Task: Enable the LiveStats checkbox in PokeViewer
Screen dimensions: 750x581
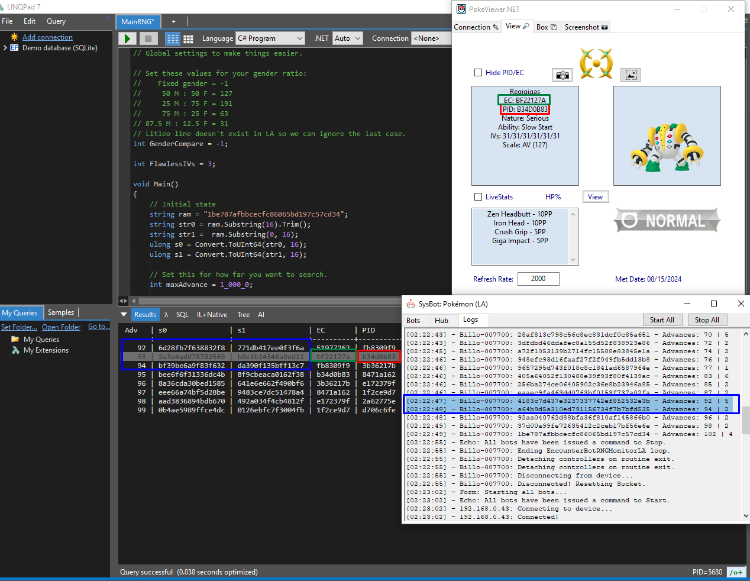Action: click(x=478, y=197)
